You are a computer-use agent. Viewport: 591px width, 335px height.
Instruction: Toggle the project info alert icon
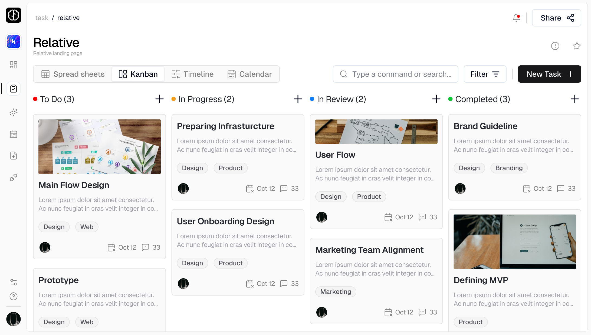point(555,46)
